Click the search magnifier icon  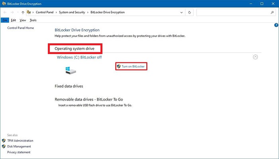coord(272,12)
